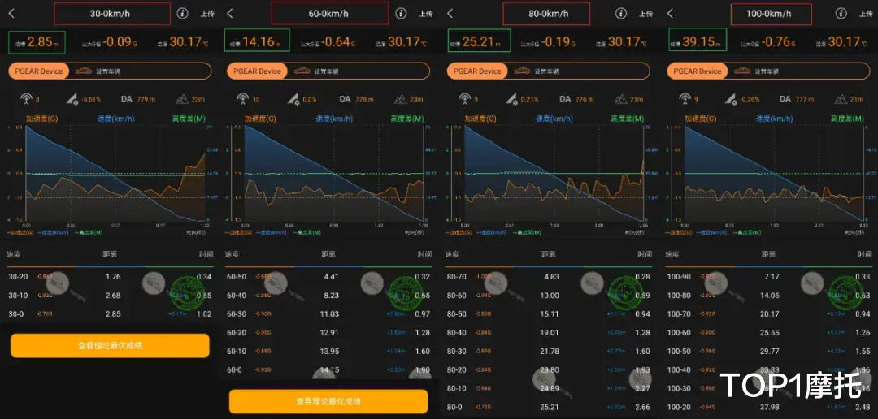Tap 查看理论最优成绩 button in 60-0km/h panel
878x419 pixels.
click(328, 401)
